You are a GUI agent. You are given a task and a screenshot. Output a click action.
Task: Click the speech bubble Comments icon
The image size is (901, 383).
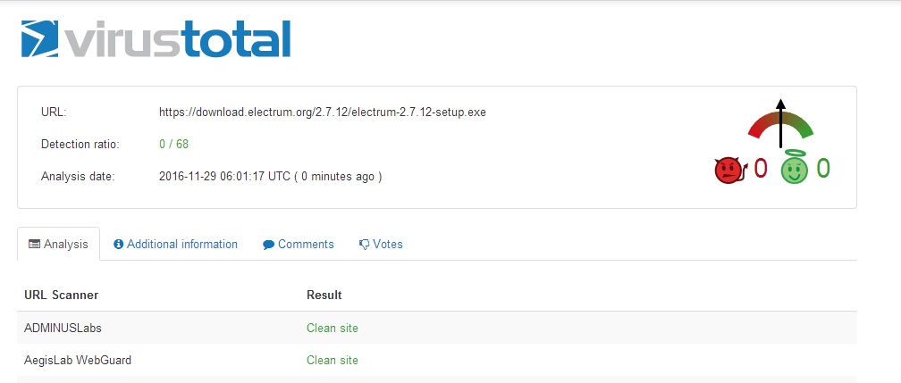click(268, 245)
